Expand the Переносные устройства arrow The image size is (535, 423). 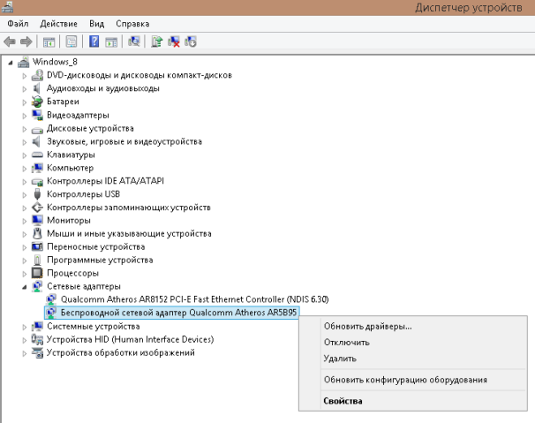[x=24, y=247]
